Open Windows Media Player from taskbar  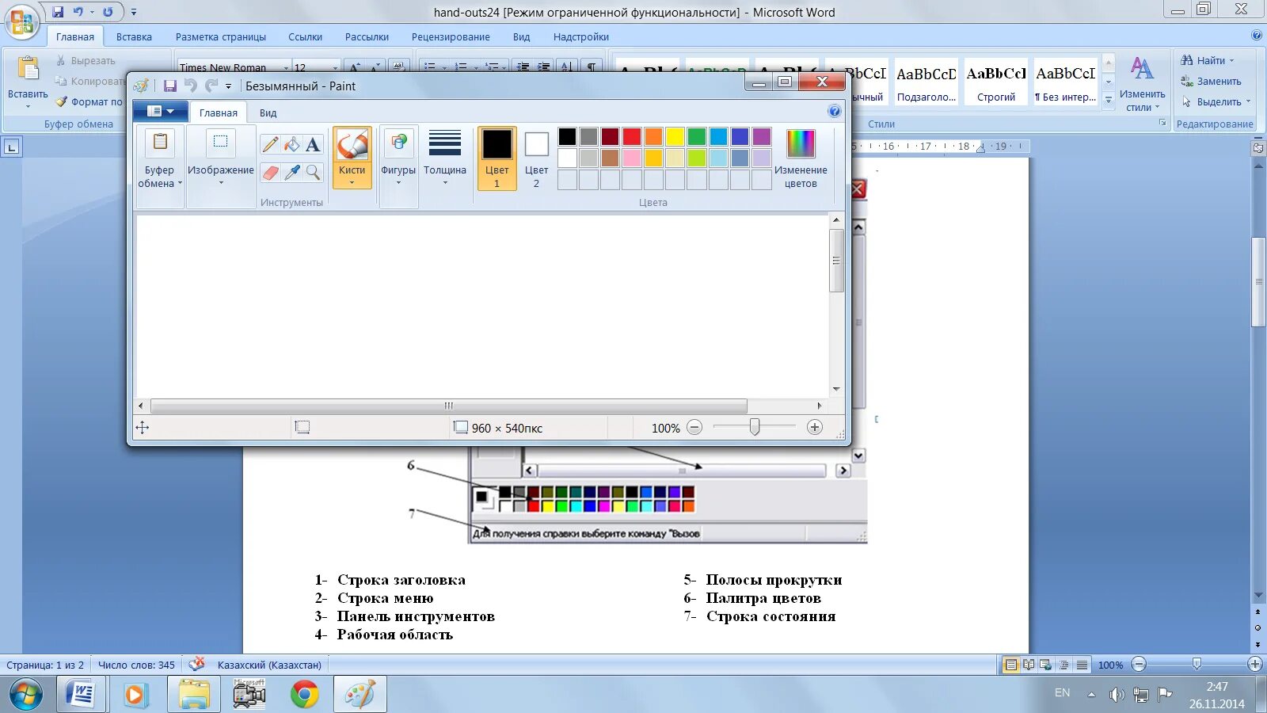[x=135, y=695]
